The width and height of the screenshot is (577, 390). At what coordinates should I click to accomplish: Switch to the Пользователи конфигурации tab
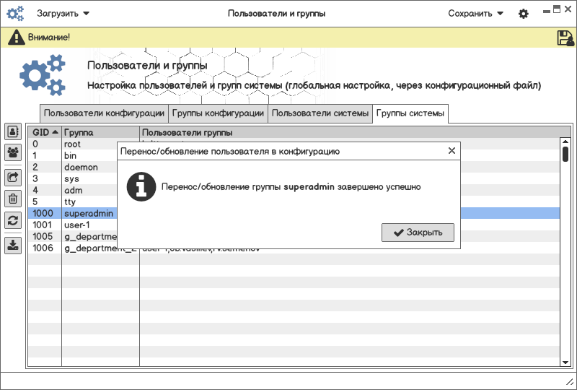pyautogui.click(x=104, y=113)
